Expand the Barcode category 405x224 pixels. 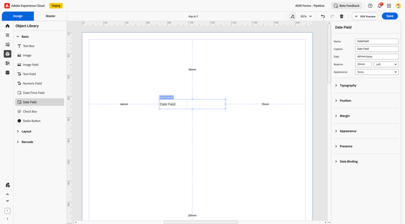pyautogui.click(x=25, y=142)
